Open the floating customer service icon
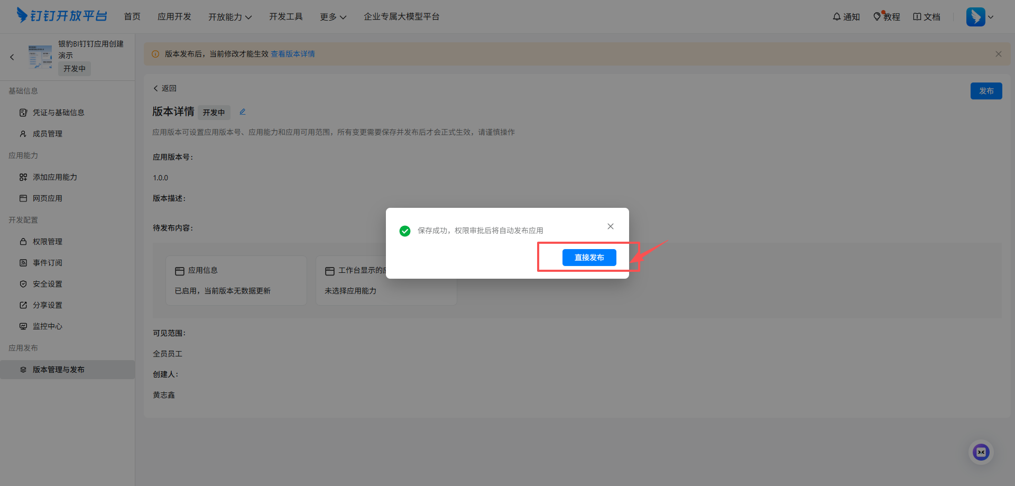This screenshot has height=486, width=1015. (981, 452)
